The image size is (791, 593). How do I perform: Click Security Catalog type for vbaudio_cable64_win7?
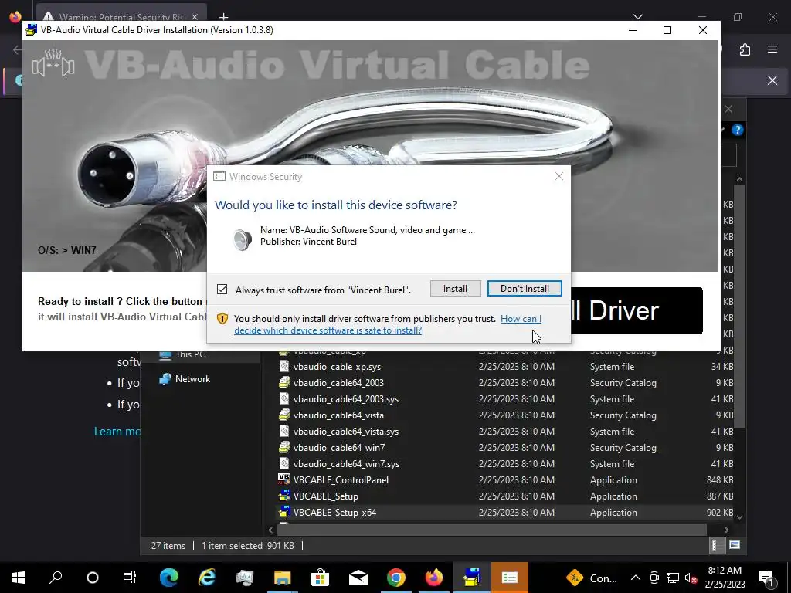click(623, 448)
